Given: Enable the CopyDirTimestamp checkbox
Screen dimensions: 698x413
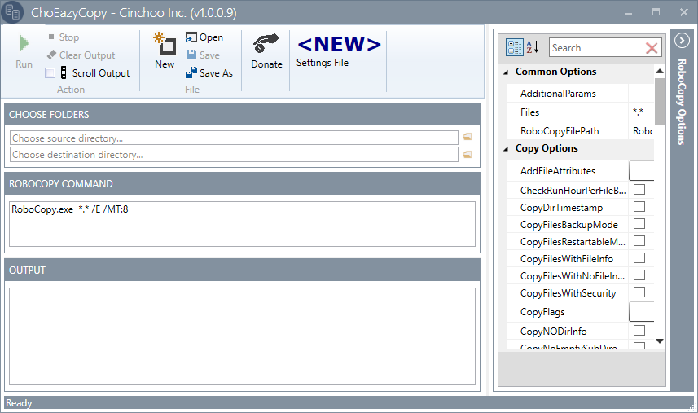Looking at the screenshot, I should coord(639,207).
